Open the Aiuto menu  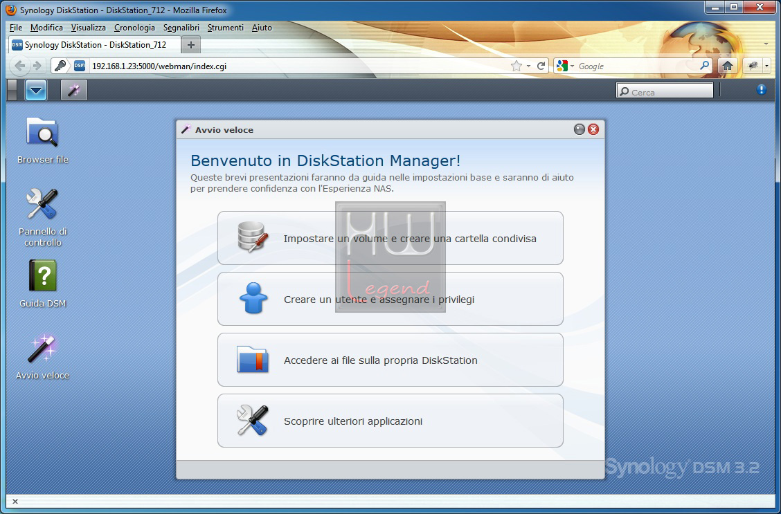262,28
